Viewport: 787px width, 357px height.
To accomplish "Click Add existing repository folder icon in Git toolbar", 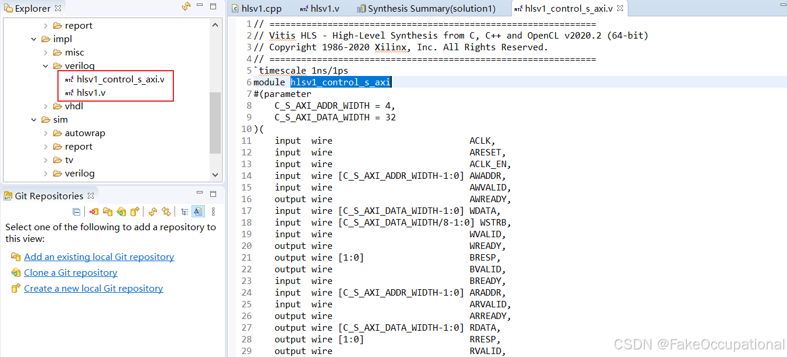I will [x=108, y=212].
